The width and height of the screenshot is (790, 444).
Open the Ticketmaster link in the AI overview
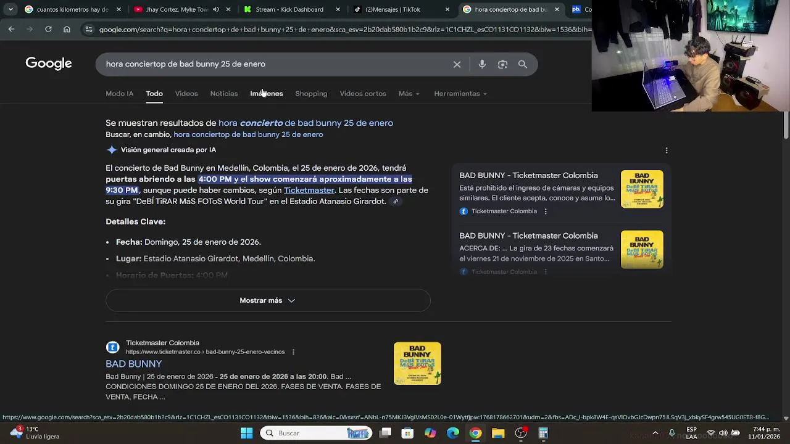point(309,190)
